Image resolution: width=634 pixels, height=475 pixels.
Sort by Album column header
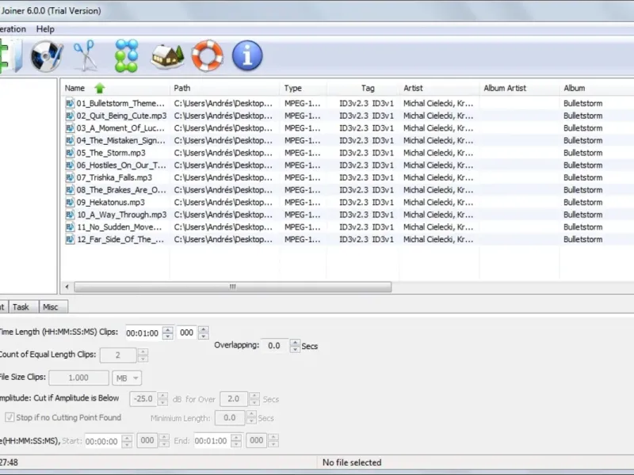597,88
